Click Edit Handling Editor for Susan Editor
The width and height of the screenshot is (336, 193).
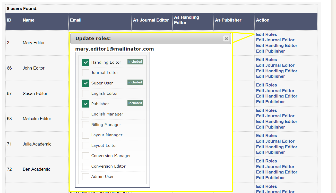tap(277, 96)
